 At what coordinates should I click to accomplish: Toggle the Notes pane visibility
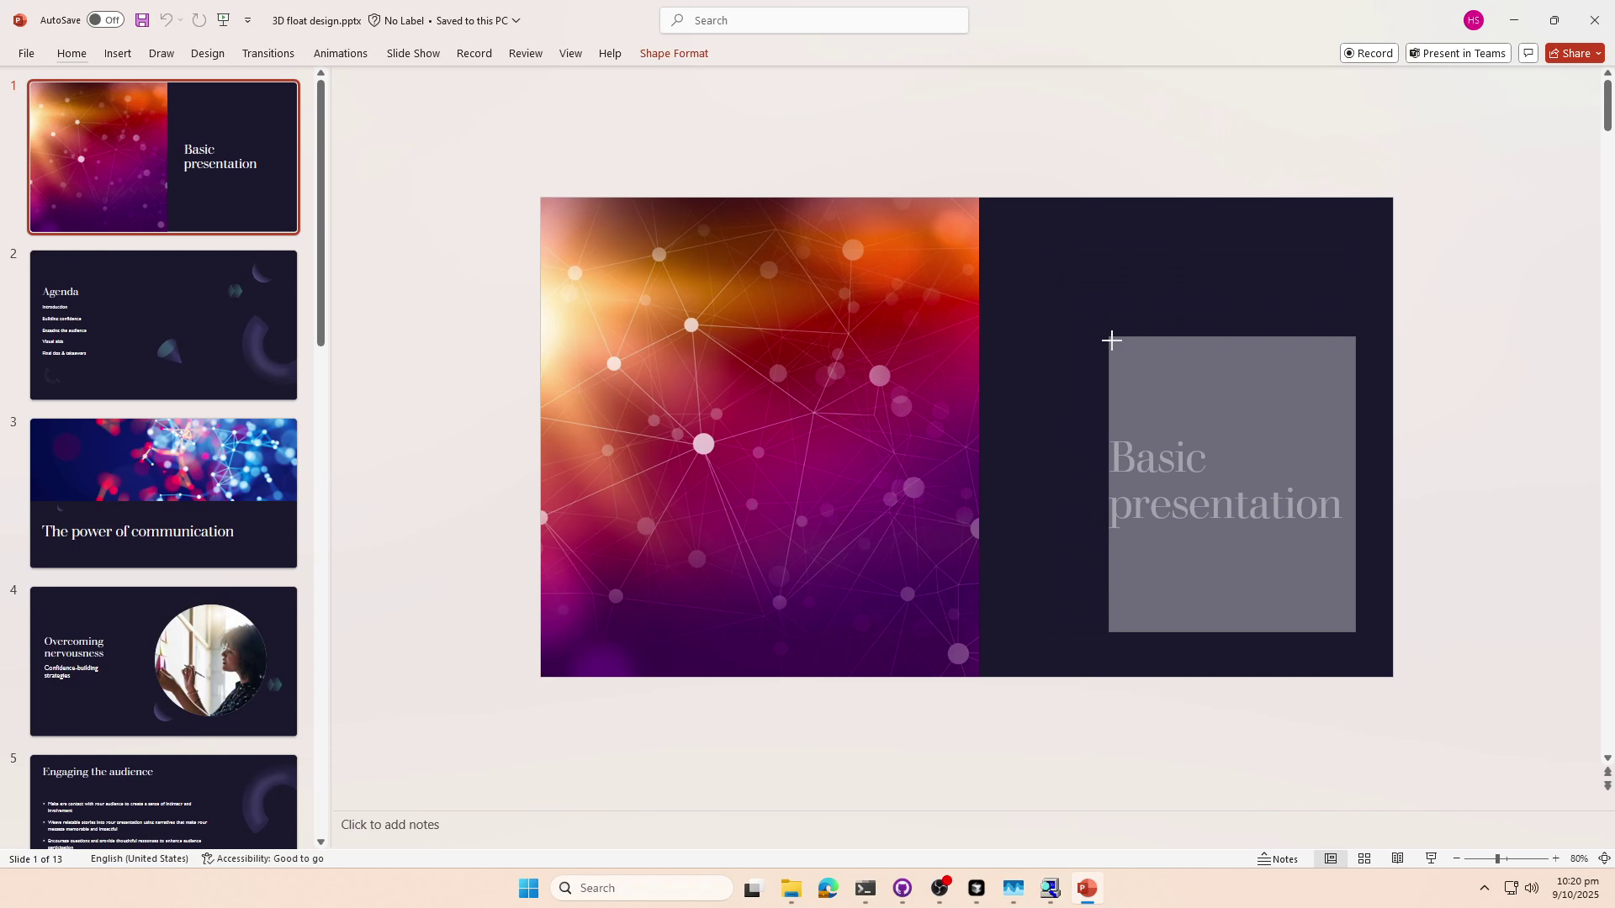(x=1278, y=858)
